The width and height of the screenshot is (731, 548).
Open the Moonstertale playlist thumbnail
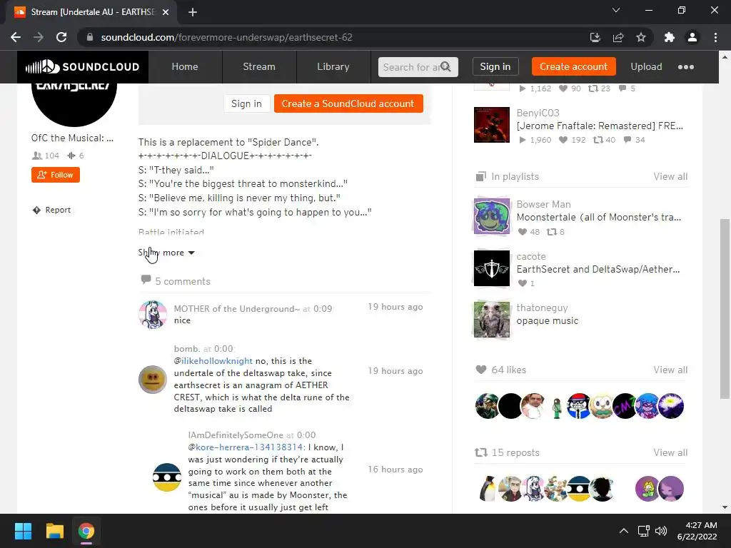492,216
